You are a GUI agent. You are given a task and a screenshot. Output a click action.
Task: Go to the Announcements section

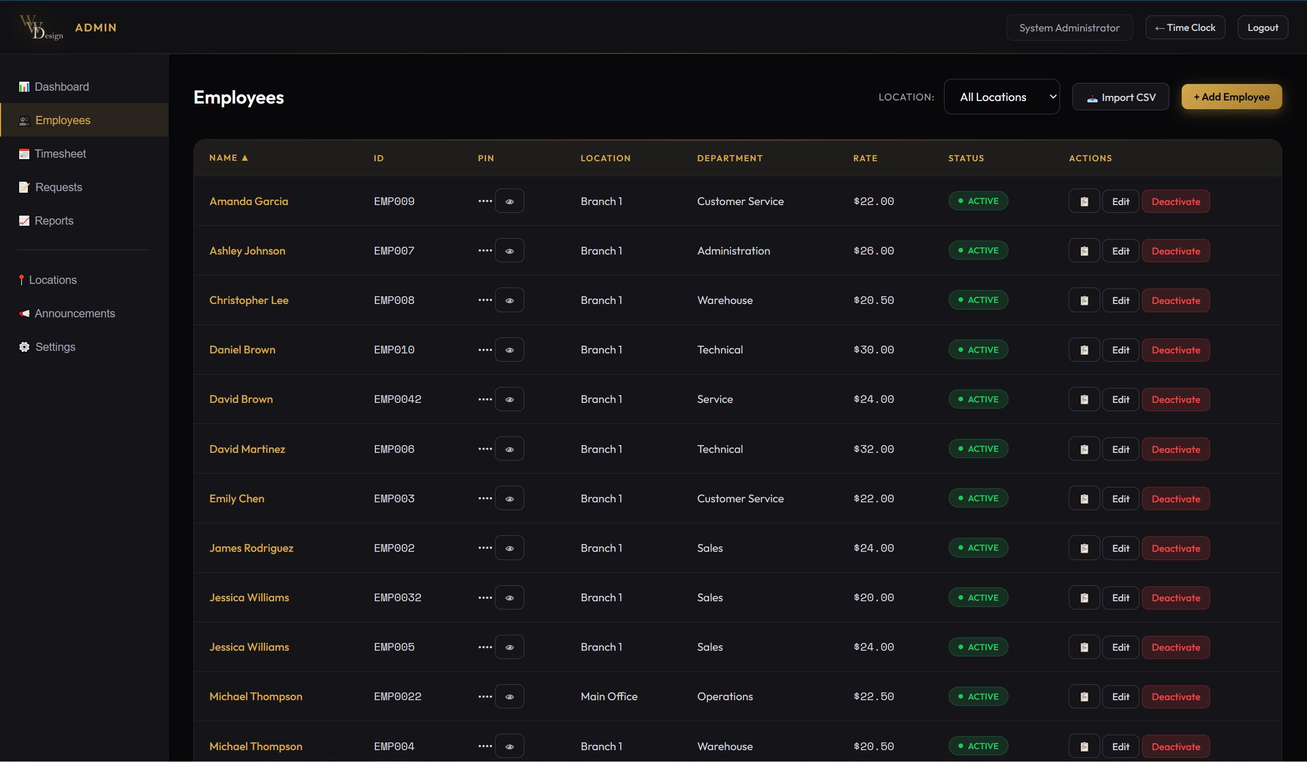click(74, 313)
